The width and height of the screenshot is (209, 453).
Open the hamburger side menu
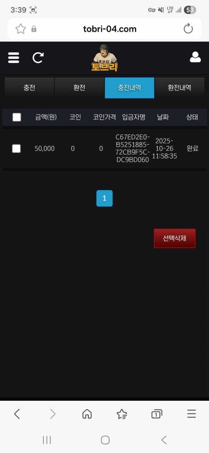[x=14, y=58]
